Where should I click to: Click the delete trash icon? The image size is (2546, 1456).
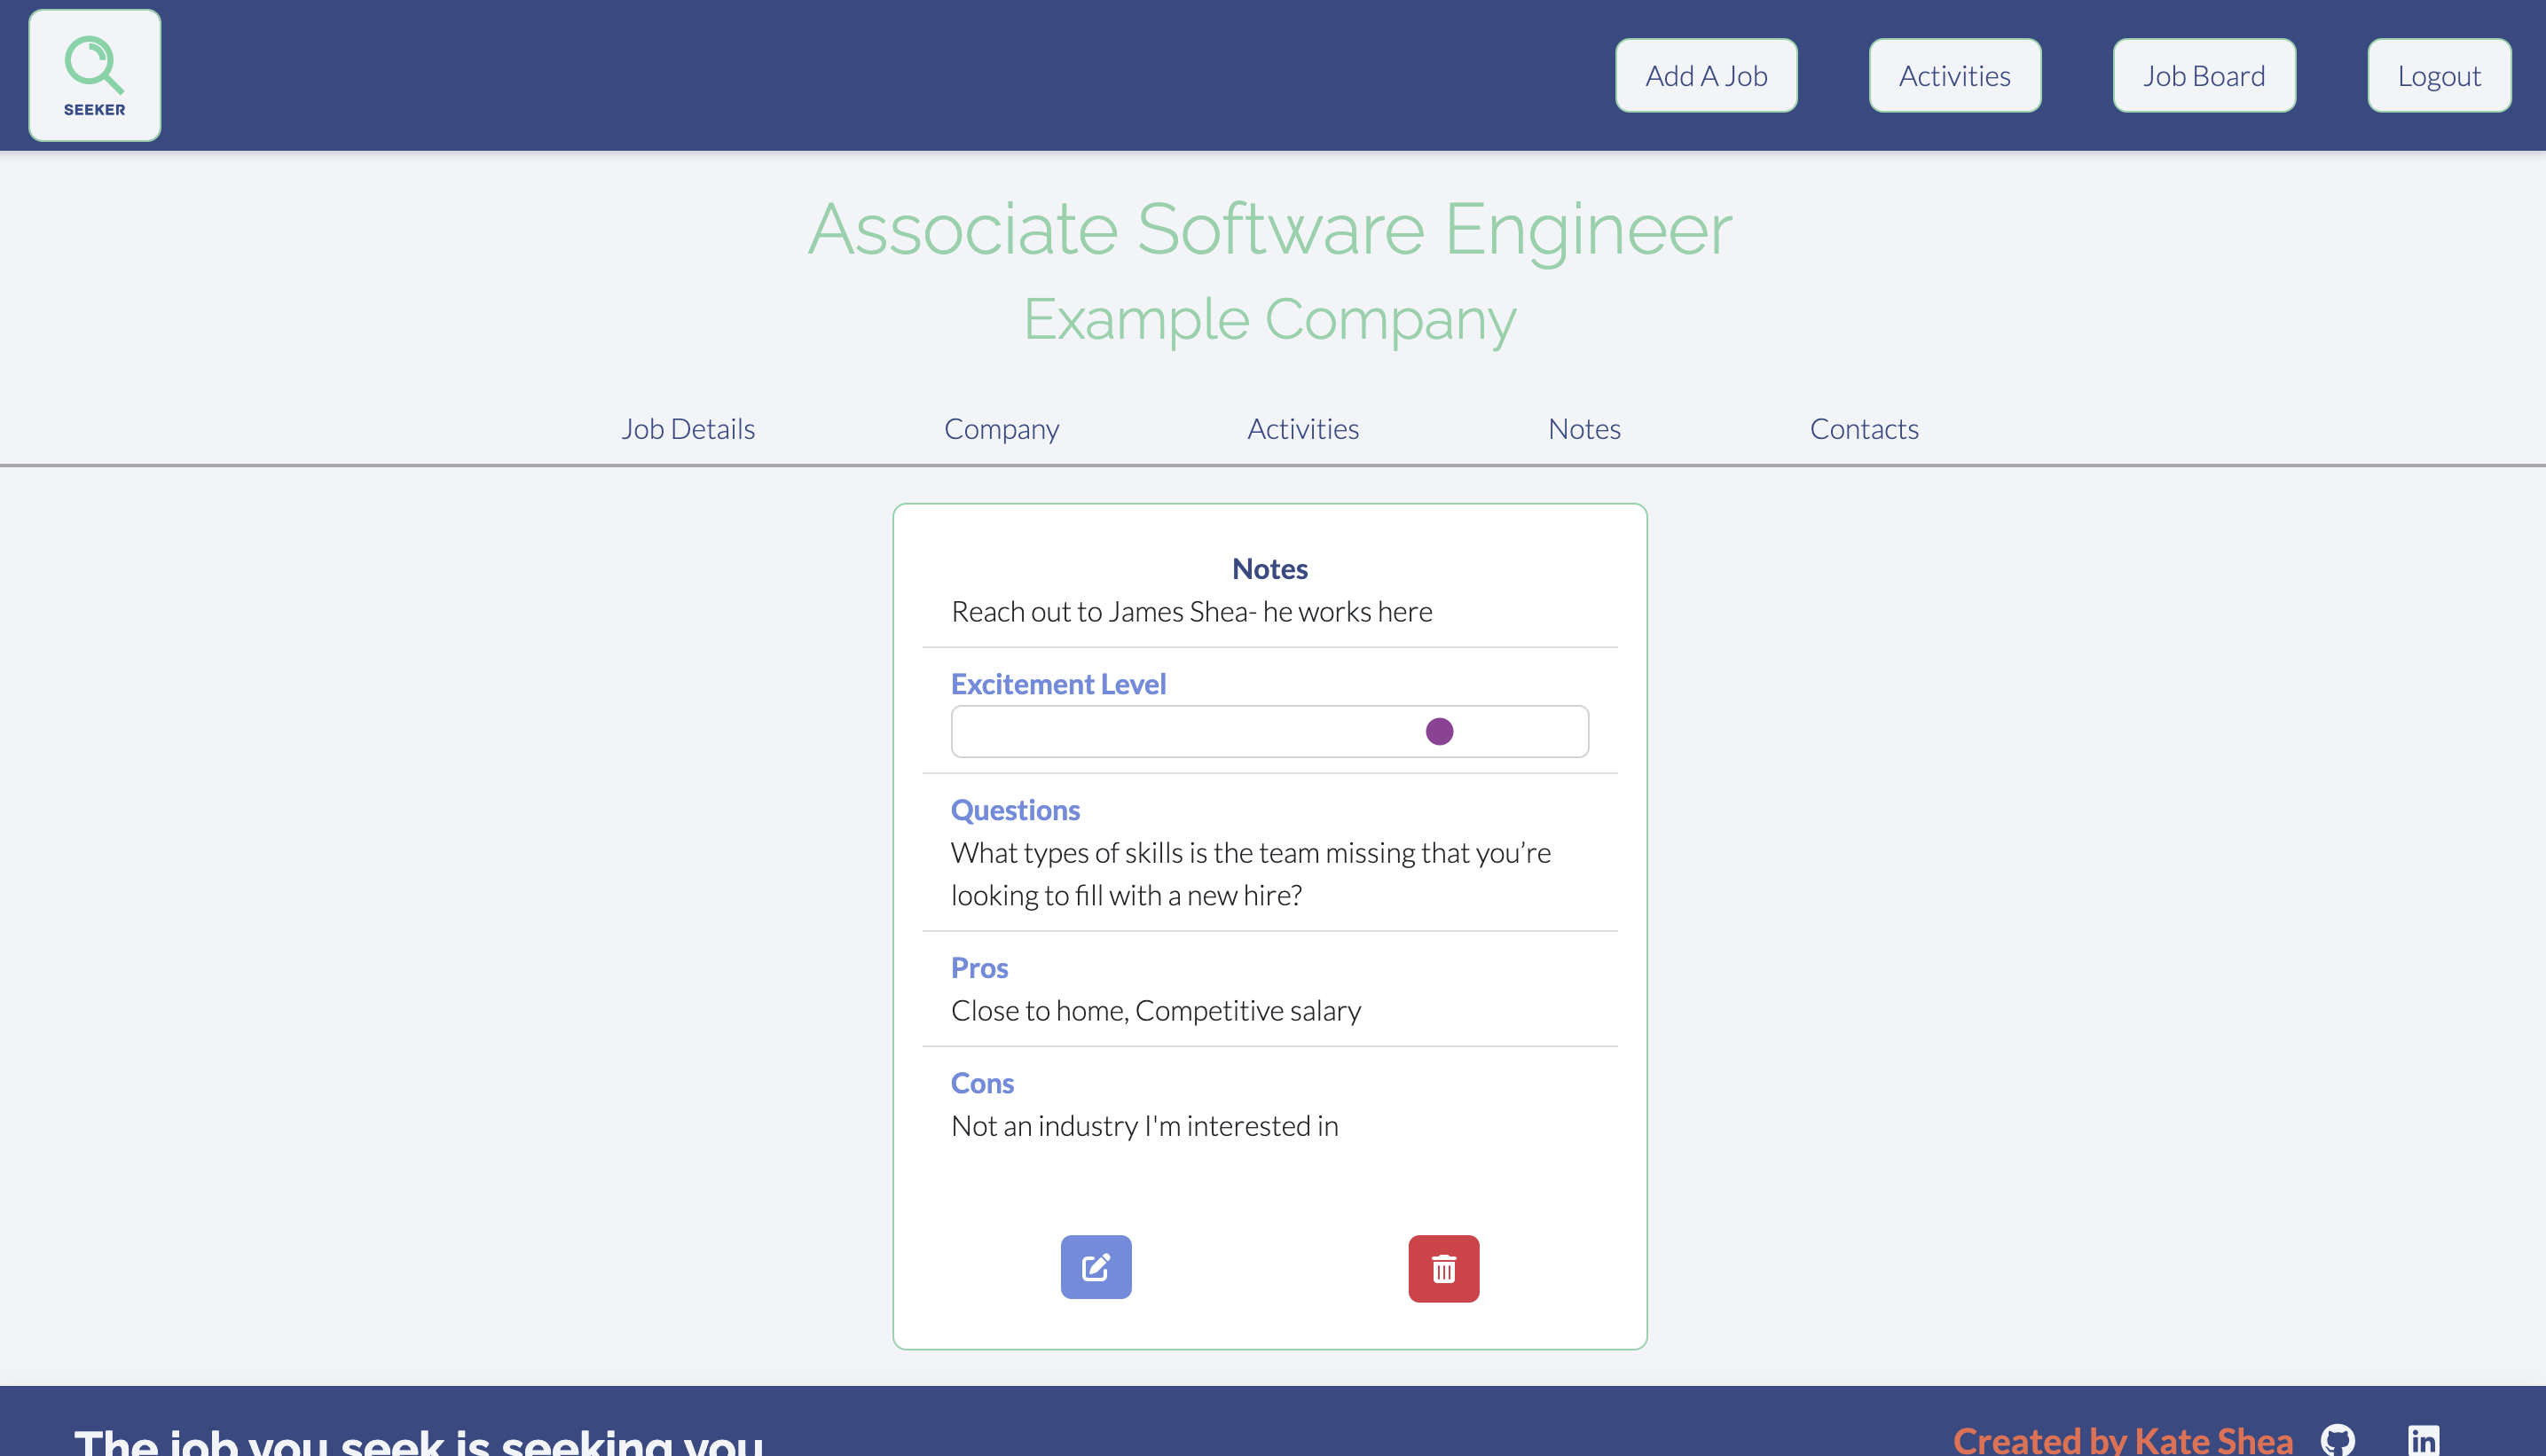point(1442,1267)
